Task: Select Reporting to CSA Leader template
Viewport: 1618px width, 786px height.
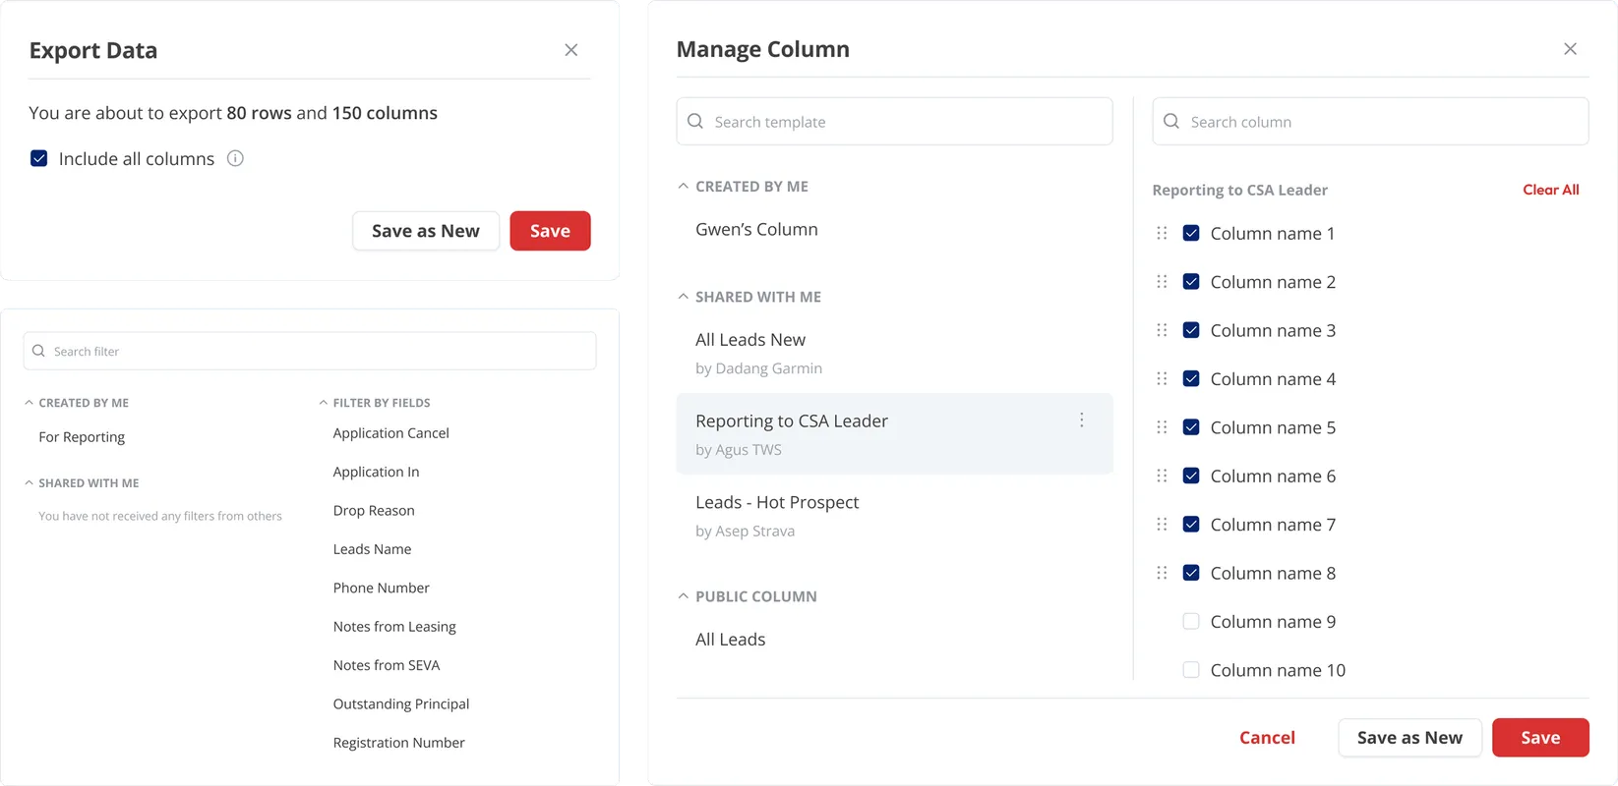Action: tap(894, 433)
